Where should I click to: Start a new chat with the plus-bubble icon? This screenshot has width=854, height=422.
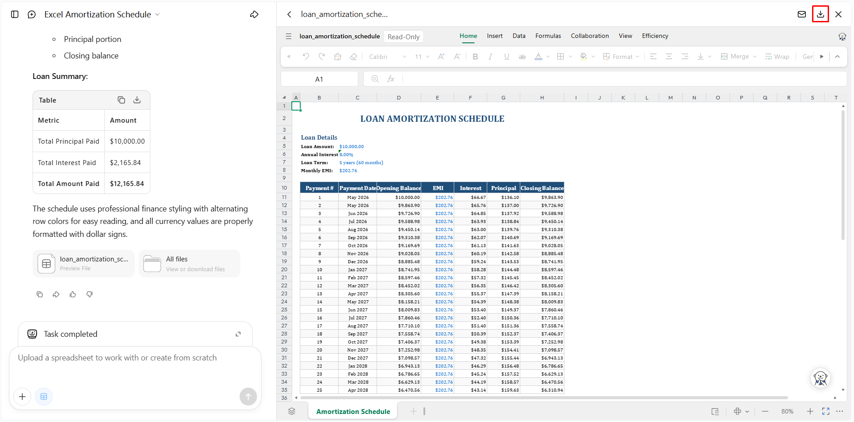tap(32, 14)
